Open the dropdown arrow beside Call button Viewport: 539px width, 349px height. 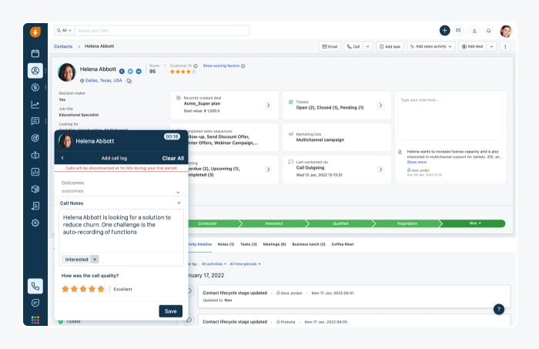click(x=368, y=47)
